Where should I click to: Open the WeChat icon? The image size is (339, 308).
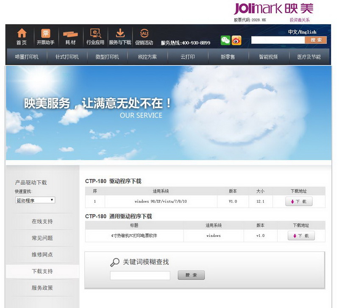225,41
